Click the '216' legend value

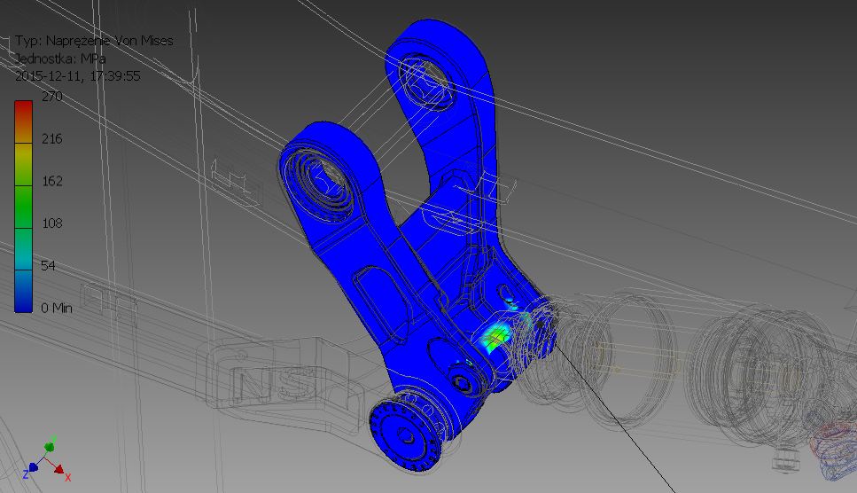coord(52,139)
